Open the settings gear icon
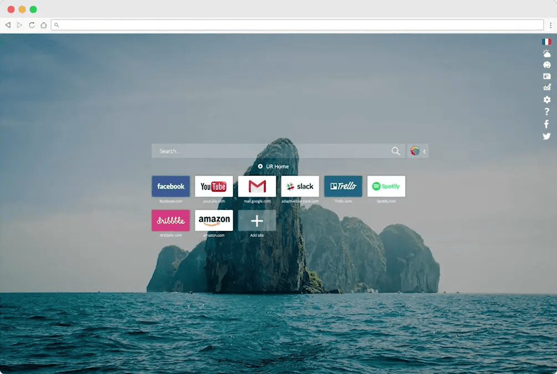The height and width of the screenshot is (374, 557). [x=547, y=100]
